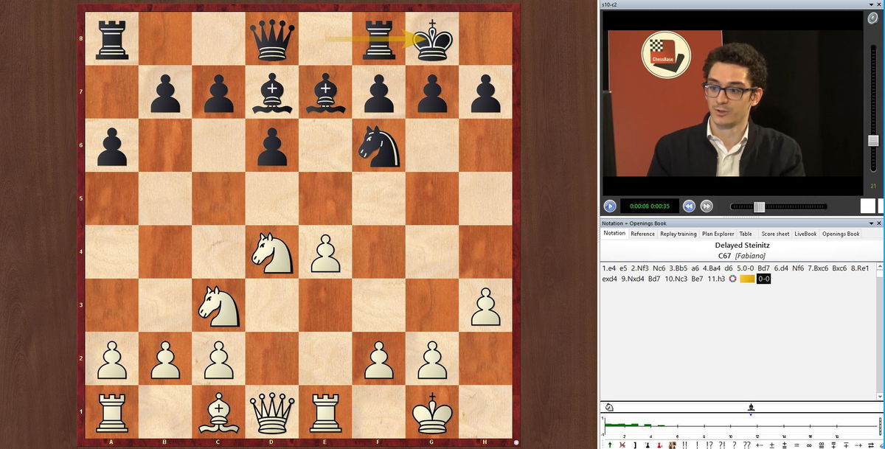
Task: Click move 9.Nxd4 in the notation
Action: pyautogui.click(x=637, y=279)
